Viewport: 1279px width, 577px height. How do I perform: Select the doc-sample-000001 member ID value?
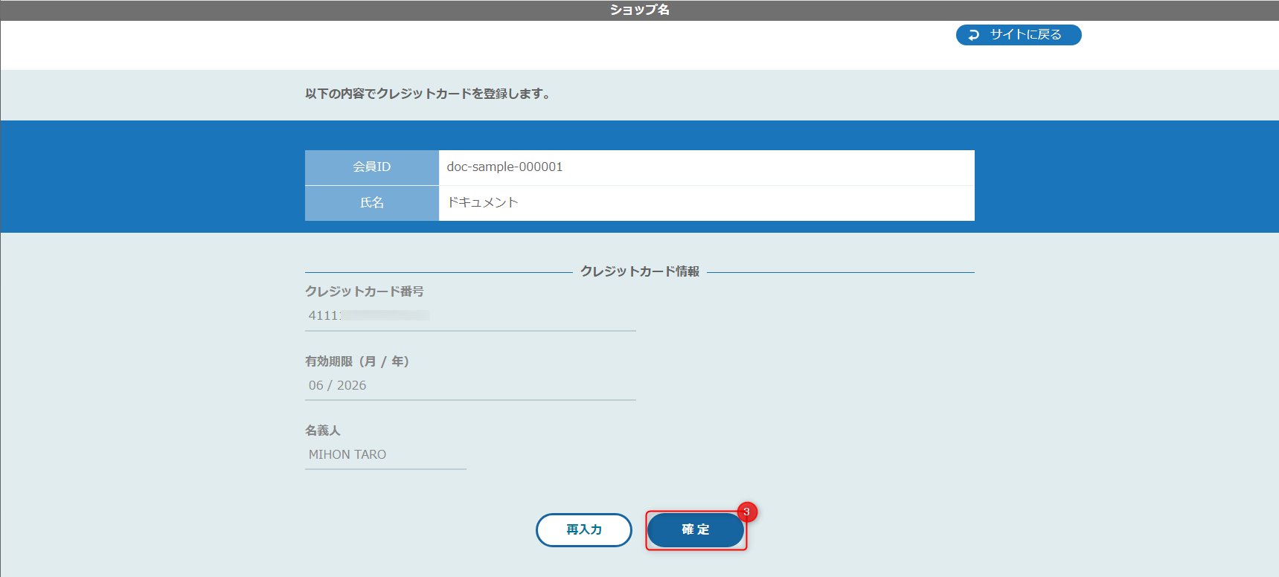tap(504, 167)
